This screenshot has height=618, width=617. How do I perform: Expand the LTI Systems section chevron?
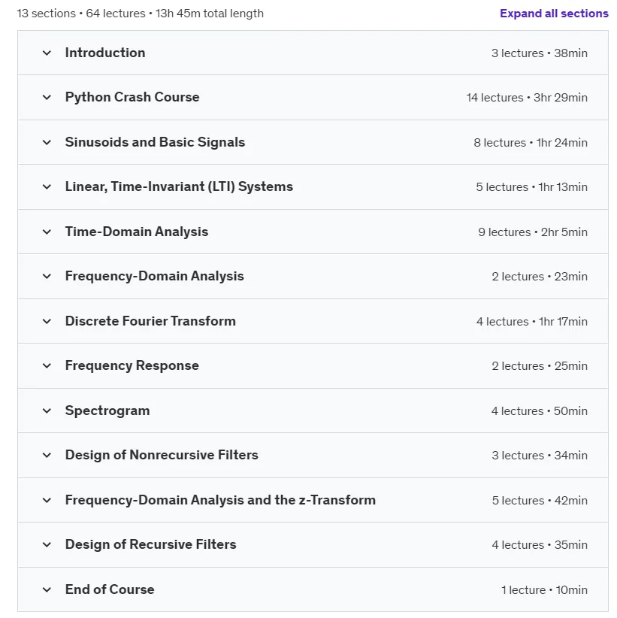point(47,186)
